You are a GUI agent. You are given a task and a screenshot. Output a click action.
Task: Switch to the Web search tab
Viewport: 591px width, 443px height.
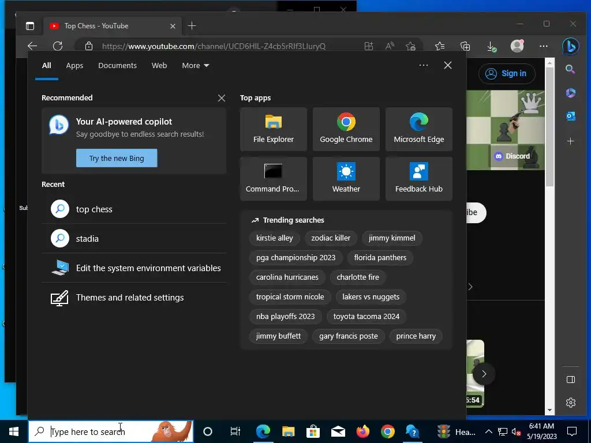[159, 66]
